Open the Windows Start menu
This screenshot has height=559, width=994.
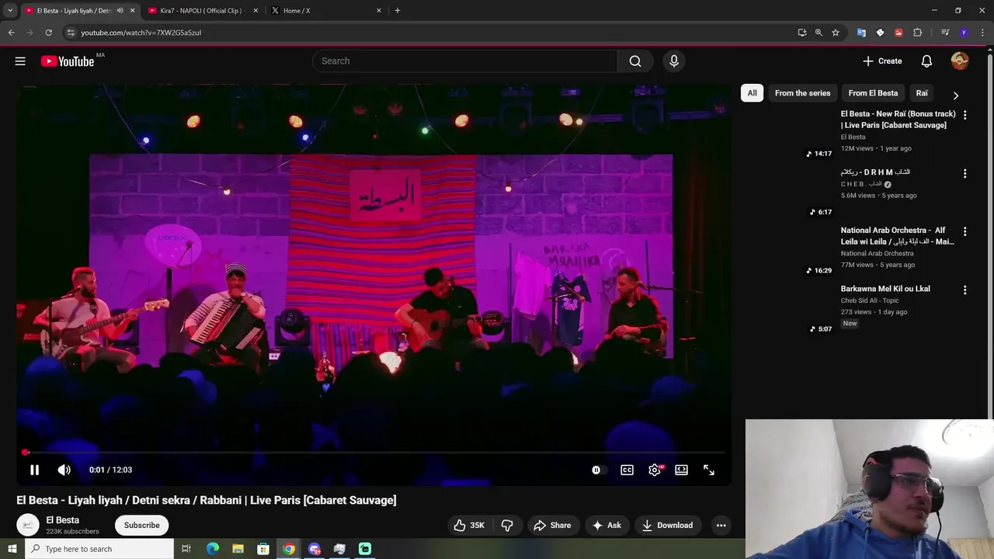click(12, 549)
